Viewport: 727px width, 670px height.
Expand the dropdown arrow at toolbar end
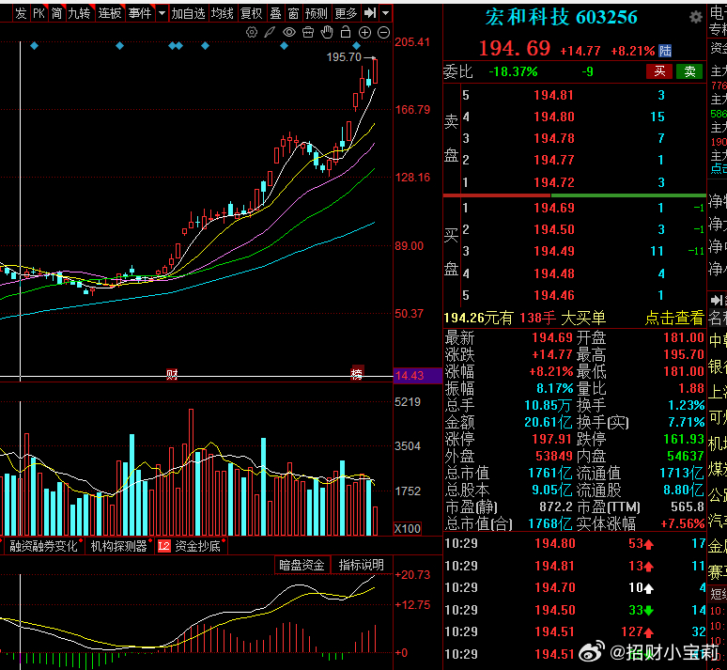386,13
